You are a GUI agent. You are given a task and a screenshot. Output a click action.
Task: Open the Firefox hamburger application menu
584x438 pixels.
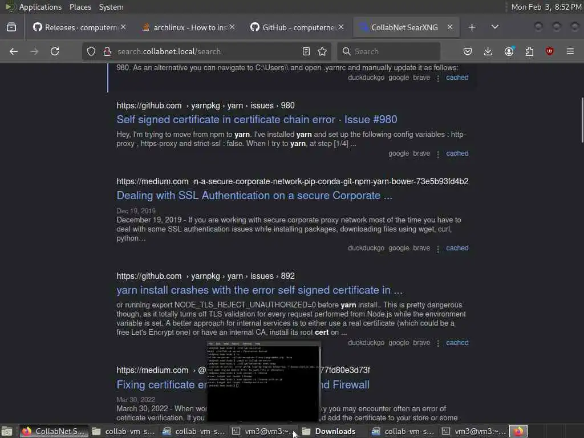point(570,51)
